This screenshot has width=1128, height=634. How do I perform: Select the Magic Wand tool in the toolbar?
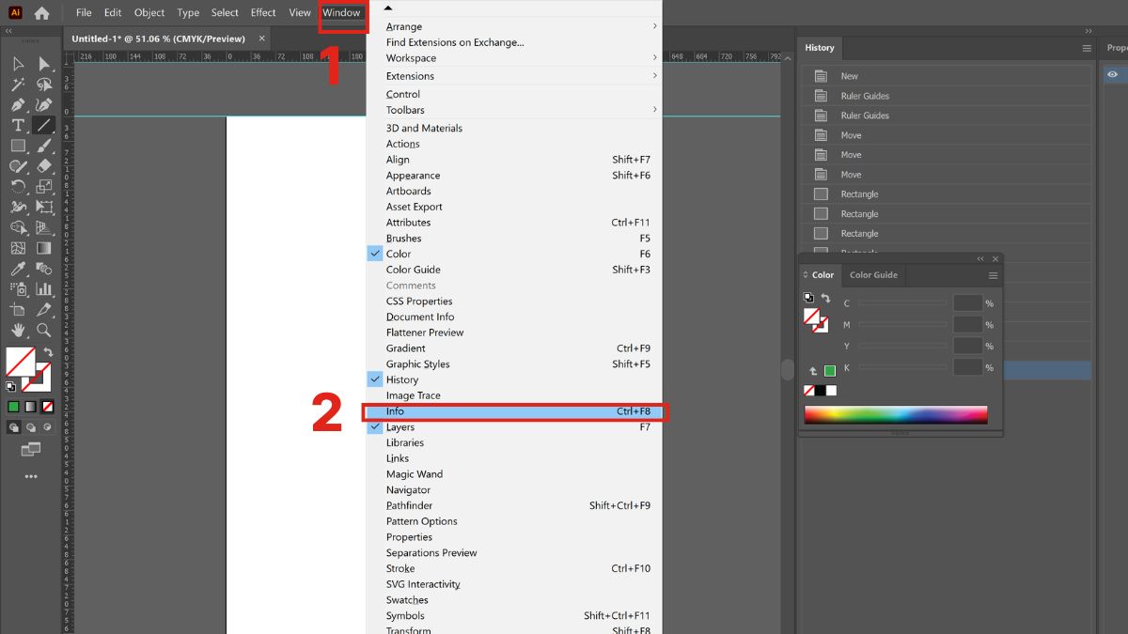click(18, 85)
